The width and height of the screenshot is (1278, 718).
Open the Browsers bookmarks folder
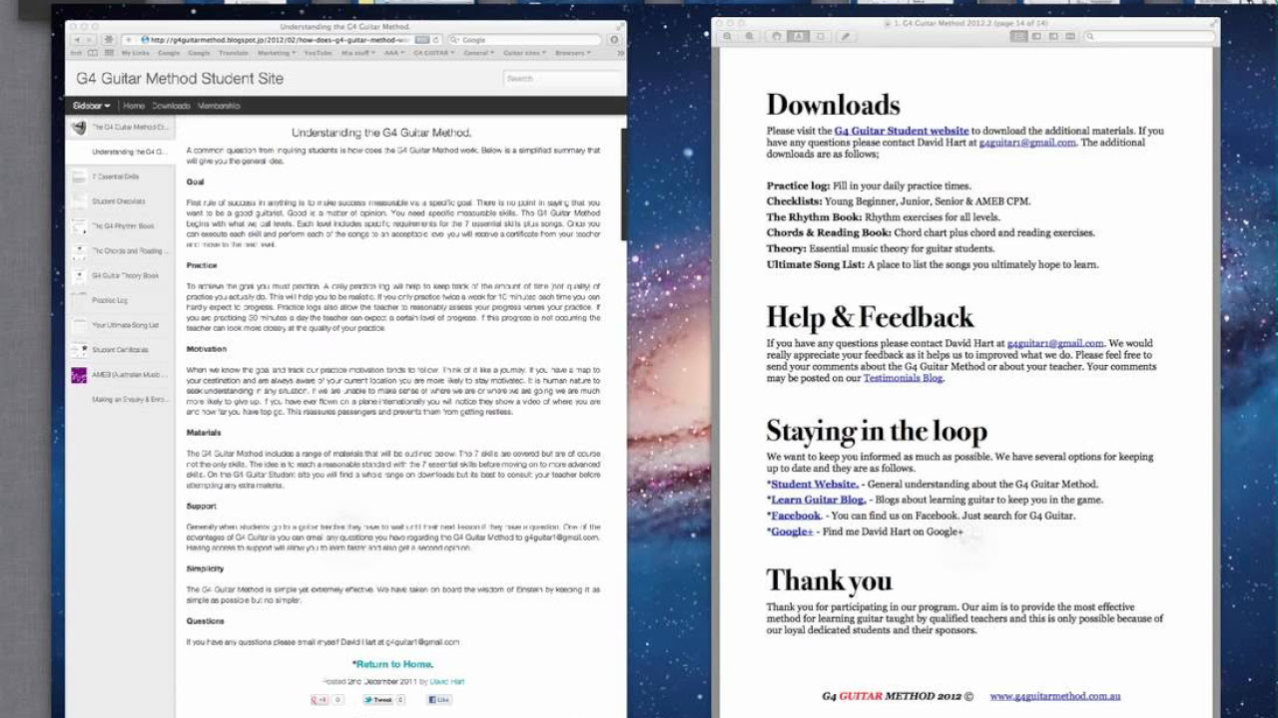click(574, 53)
